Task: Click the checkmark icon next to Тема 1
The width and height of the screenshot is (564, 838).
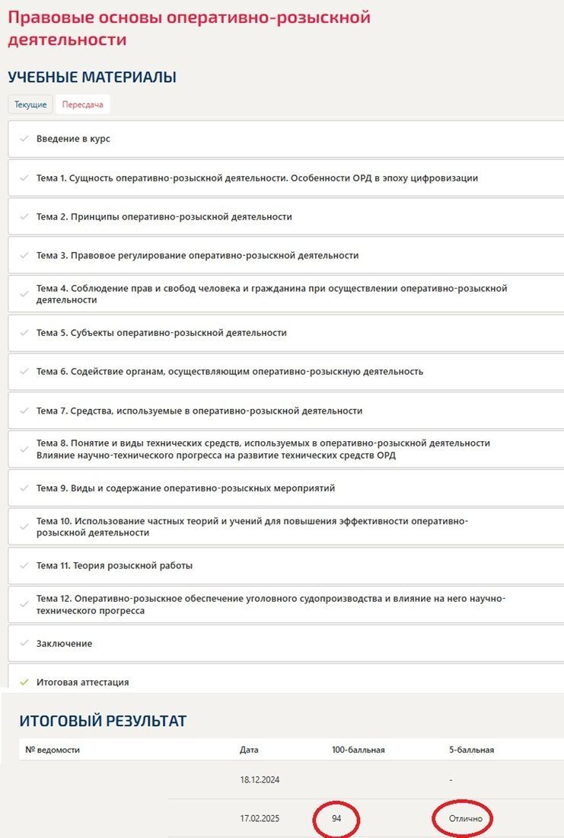Action: pos(24,178)
